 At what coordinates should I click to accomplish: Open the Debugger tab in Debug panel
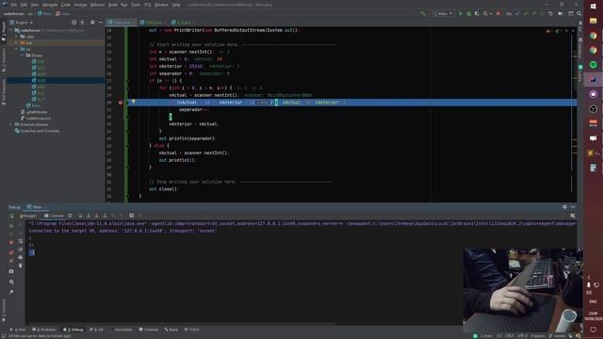tap(28, 216)
